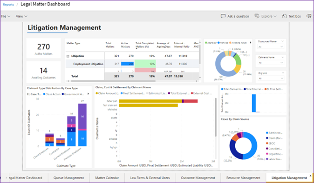Screen dimensions: 314x183
Task: Collapse the Claimants Name slicer header chevron
Action: coord(283,57)
